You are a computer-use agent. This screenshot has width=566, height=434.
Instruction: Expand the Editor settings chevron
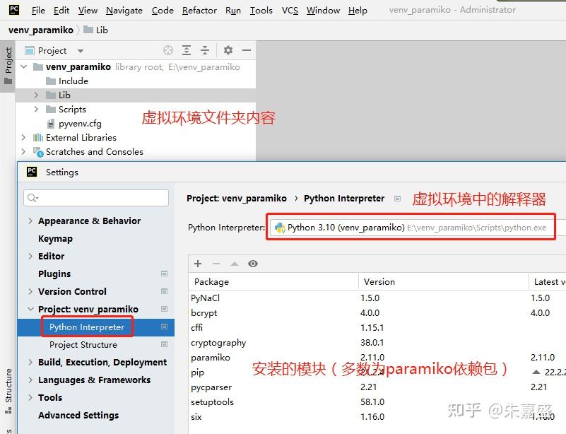click(30, 256)
